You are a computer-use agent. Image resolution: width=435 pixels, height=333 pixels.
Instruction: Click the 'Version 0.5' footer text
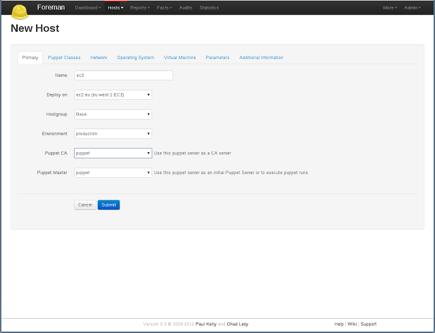click(x=155, y=324)
